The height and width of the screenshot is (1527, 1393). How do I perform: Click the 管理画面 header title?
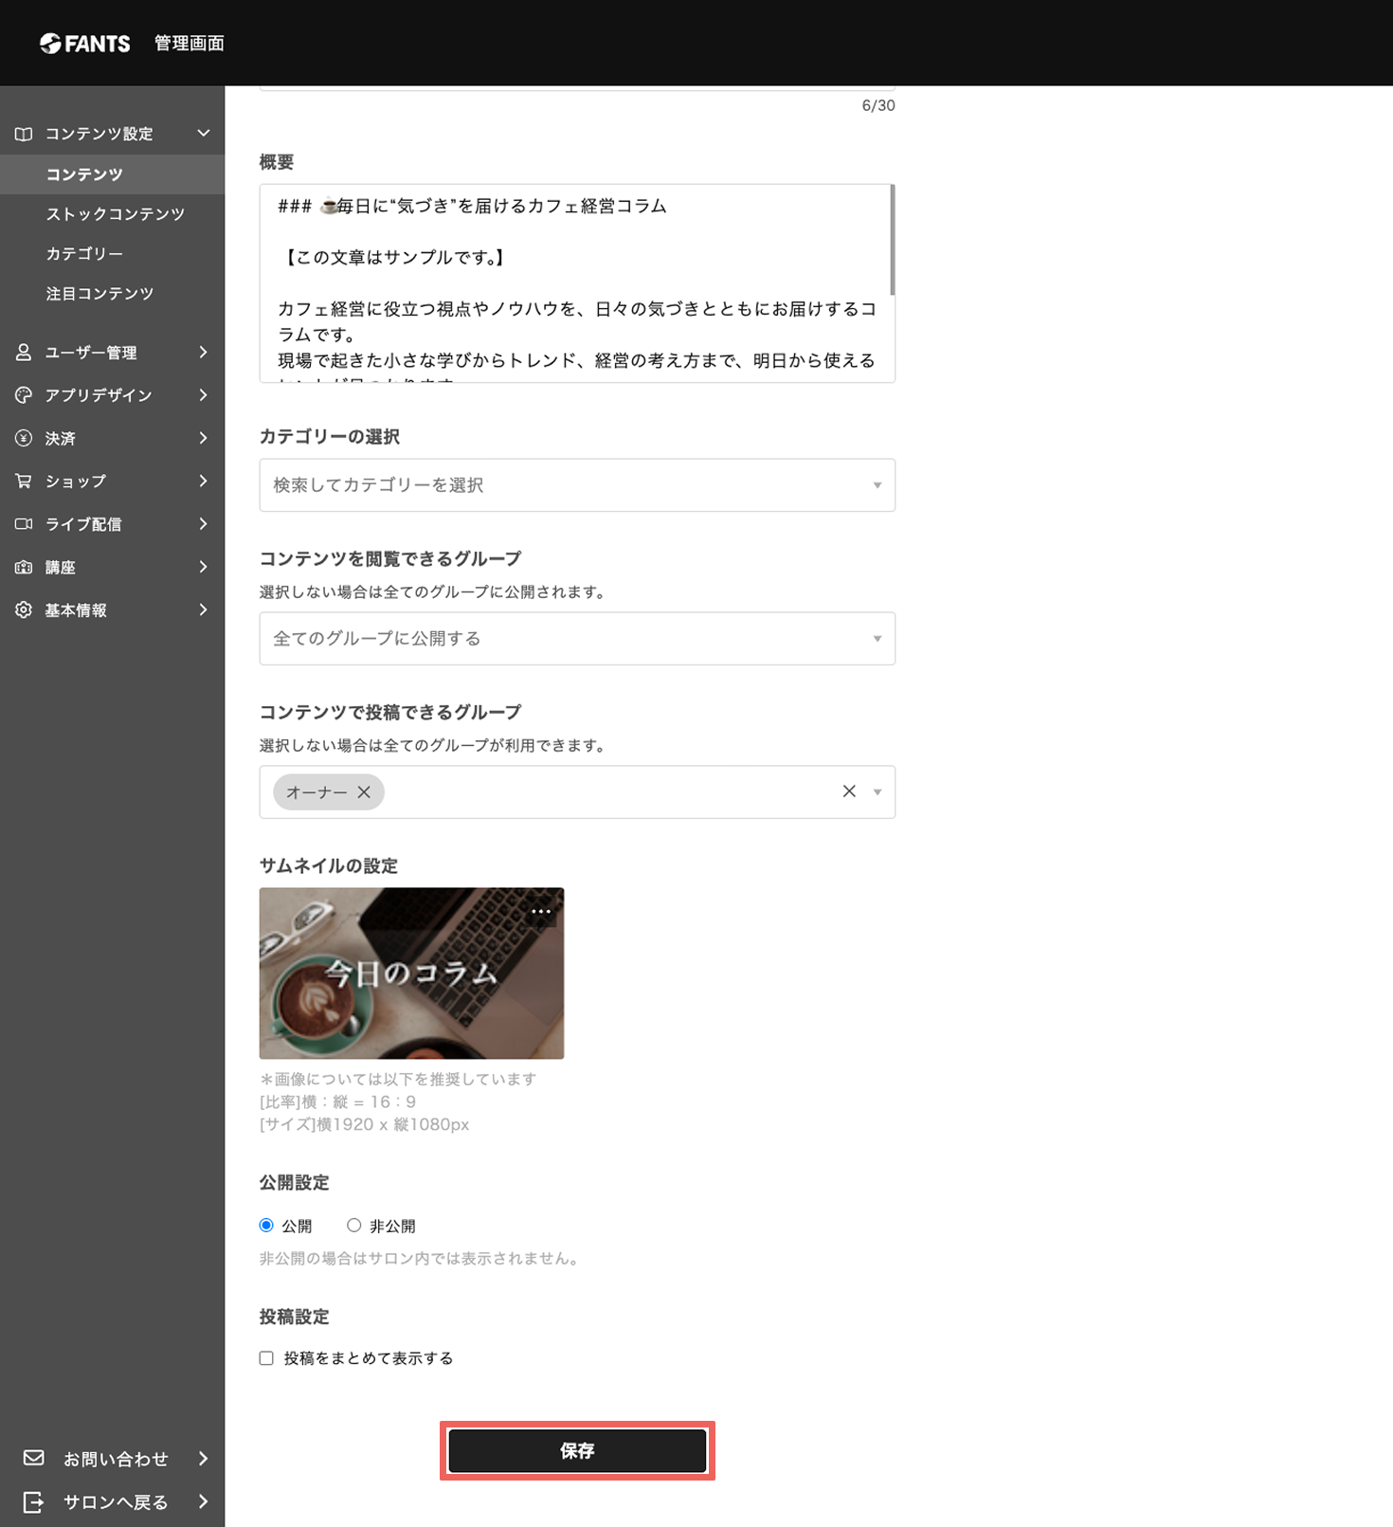tap(190, 44)
